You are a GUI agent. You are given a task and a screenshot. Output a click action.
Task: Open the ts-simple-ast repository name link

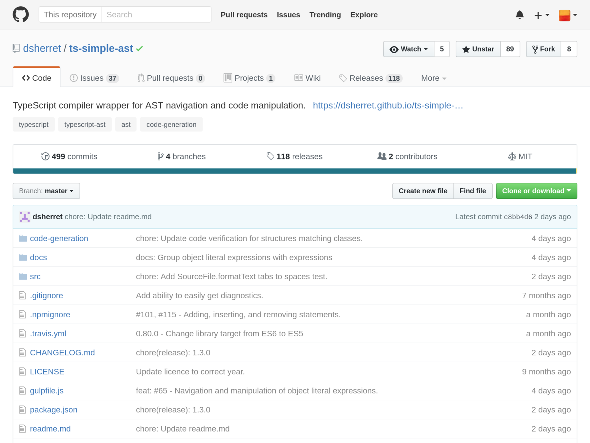(101, 49)
